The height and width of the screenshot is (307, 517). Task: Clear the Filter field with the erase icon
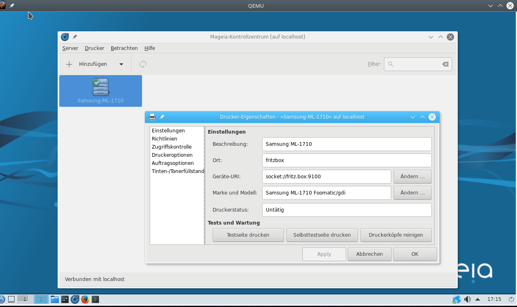[445, 64]
